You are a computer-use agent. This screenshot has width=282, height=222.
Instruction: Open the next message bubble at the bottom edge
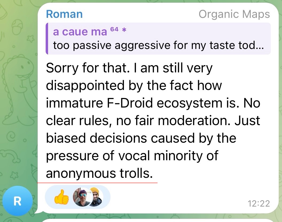point(158,220)
